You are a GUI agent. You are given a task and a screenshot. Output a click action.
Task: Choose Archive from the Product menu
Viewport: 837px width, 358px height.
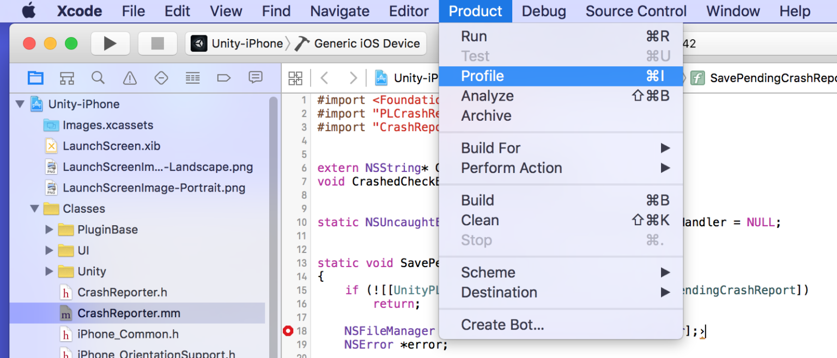[x=561, y=116]
